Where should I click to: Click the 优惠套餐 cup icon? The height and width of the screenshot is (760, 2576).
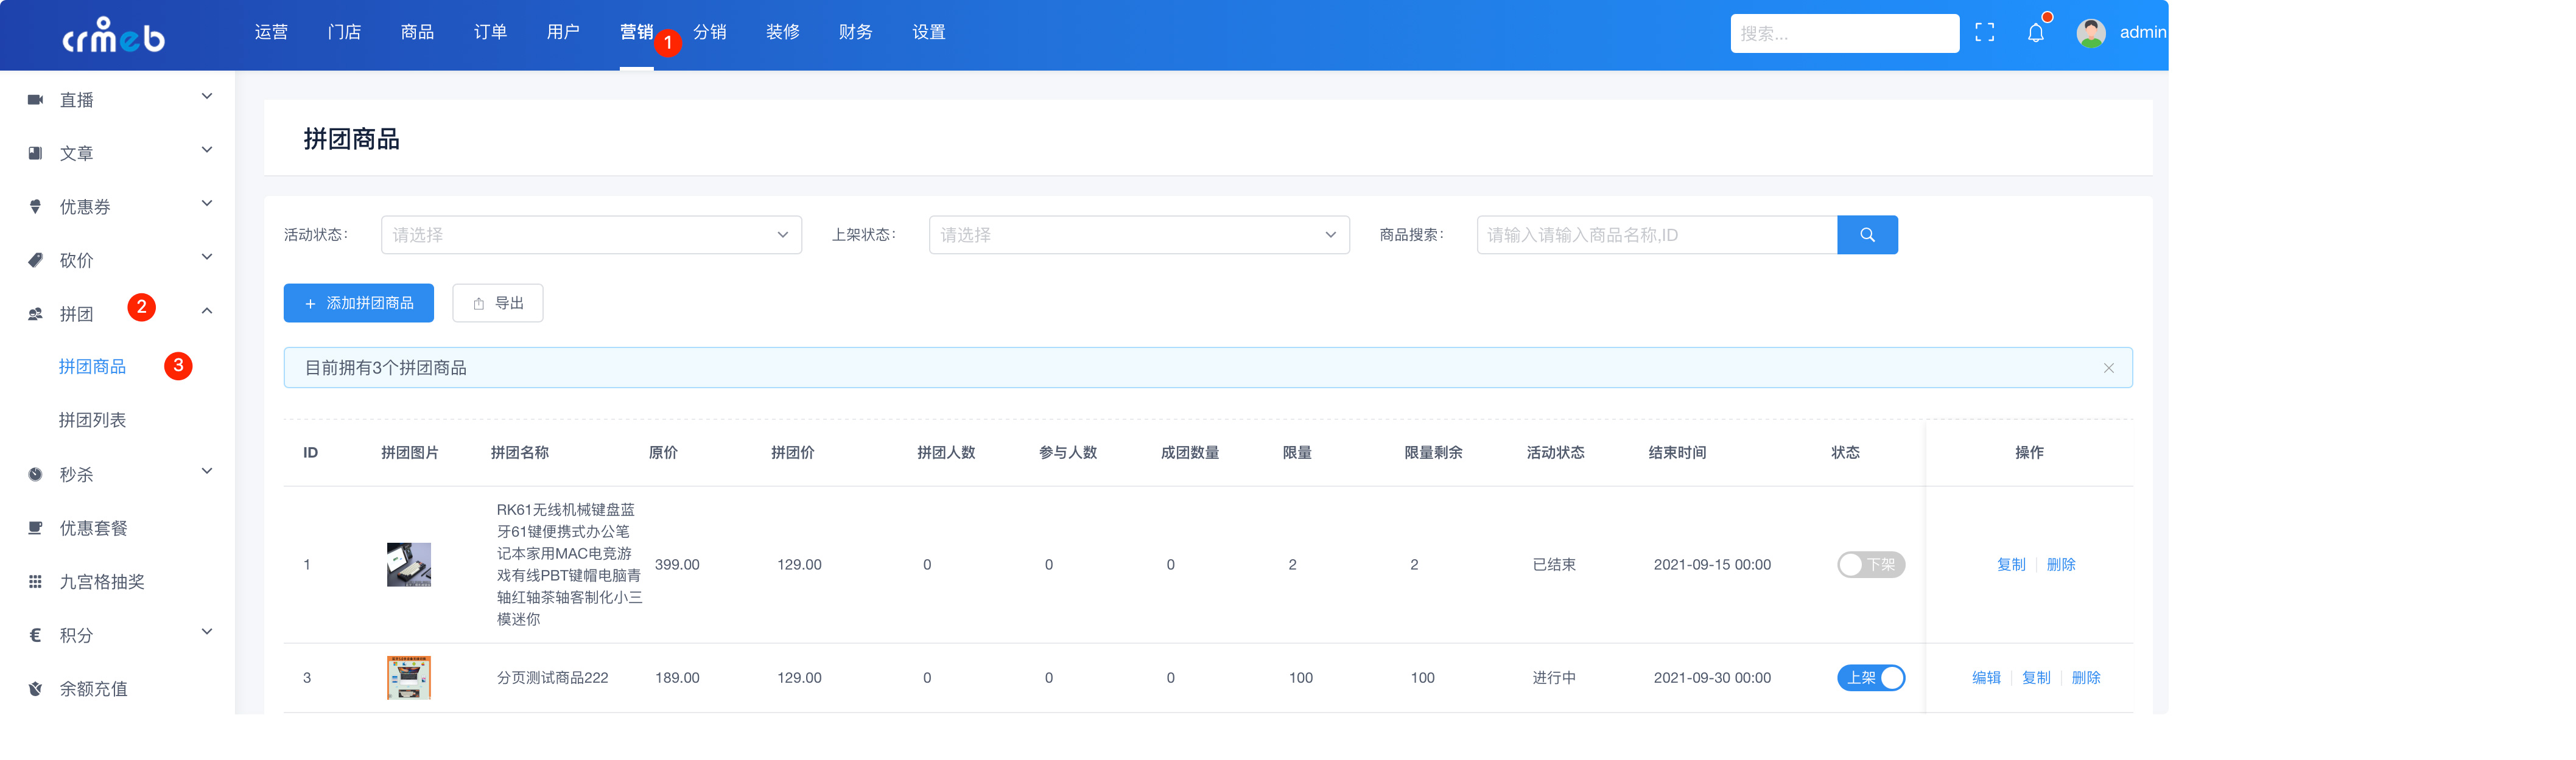(35, 528)
